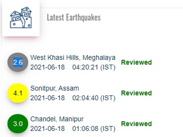Click the highlighted 2.6 magnitude text

[x=18, y=62]
